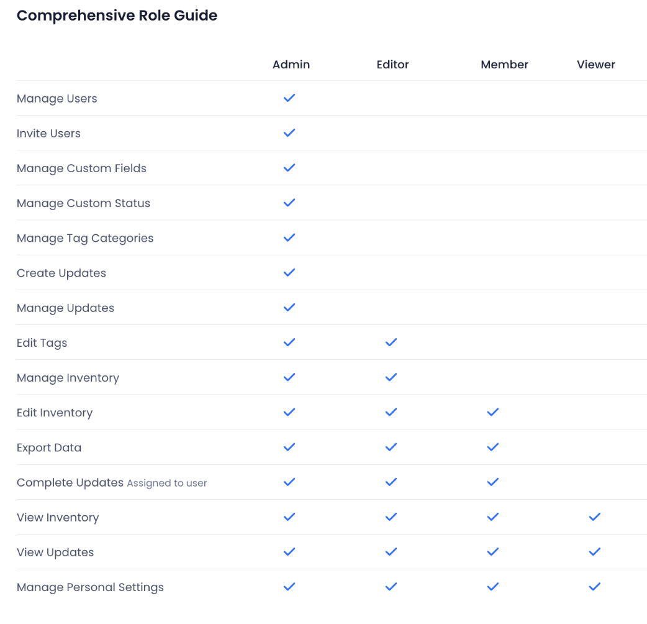Click Member checkmark in Edit Inventory row

492,412
